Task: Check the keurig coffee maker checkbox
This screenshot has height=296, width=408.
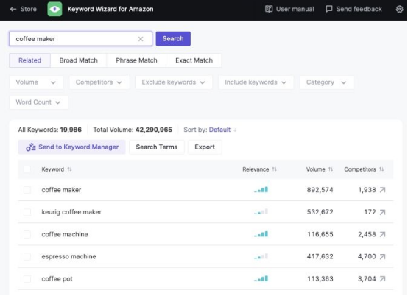Action: click(27, 212)
